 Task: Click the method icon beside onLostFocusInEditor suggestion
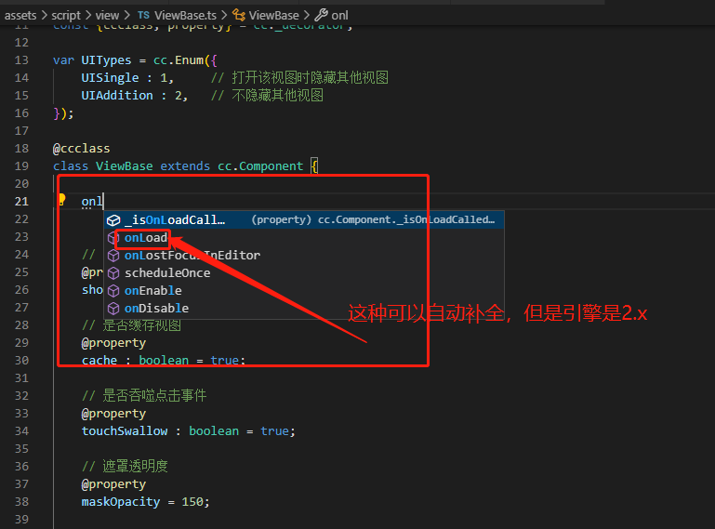coord(113,256)
